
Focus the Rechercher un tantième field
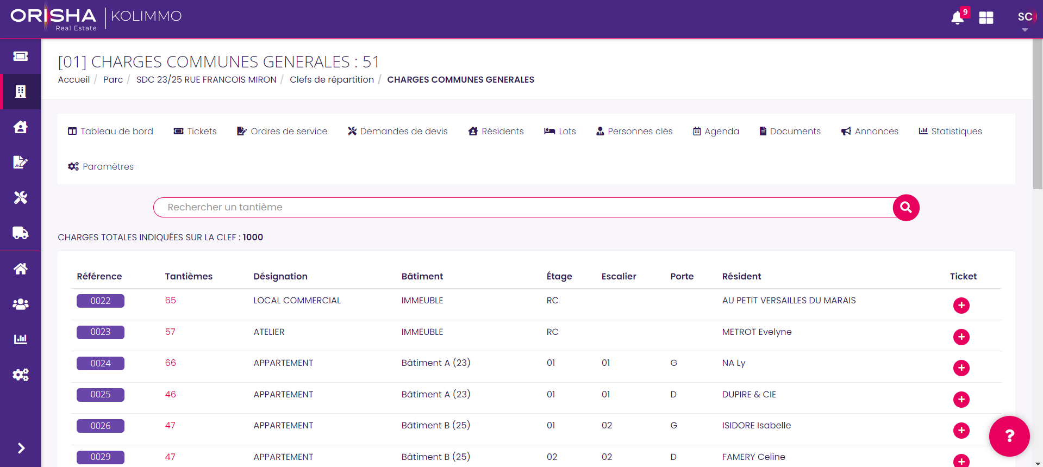pyautogui.click(x=524, y=207)
